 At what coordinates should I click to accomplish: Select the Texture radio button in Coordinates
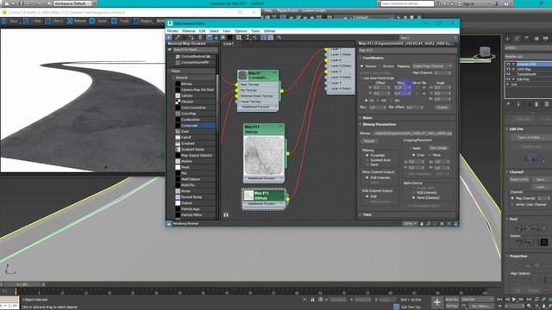coord(362,66)
